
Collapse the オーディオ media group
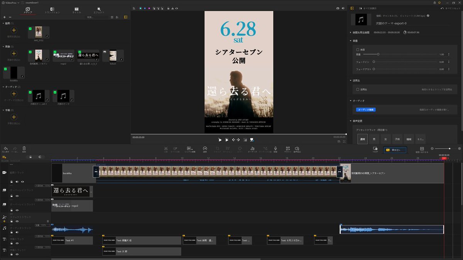(x=3, y=87)
